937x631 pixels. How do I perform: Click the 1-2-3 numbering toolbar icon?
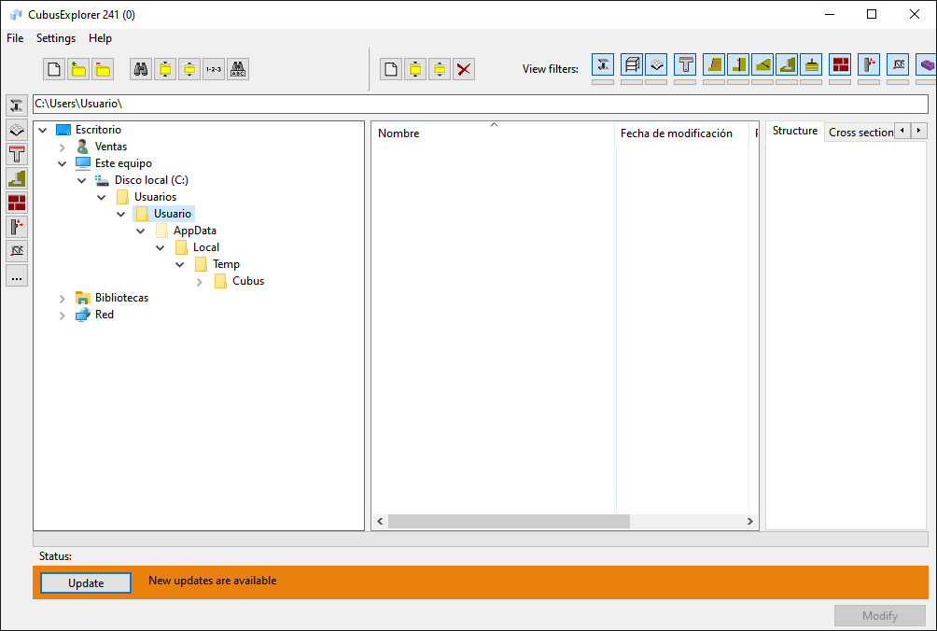tap(214, 69)
